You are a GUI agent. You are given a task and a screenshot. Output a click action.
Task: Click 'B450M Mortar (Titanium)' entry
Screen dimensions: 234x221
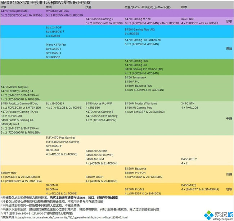pos(141,103)
